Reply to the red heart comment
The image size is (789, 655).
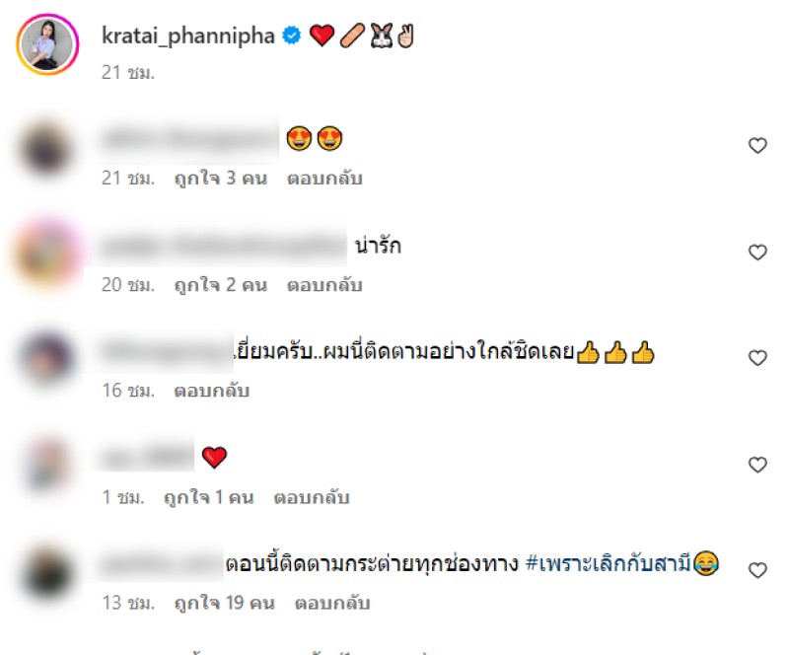tap(312, 497)
